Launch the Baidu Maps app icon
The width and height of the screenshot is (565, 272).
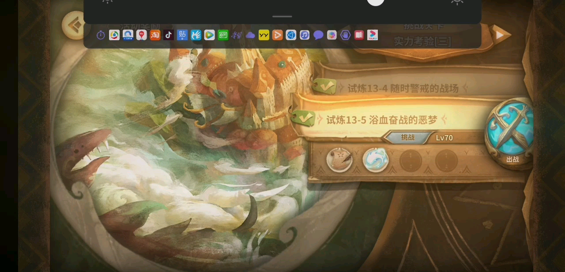(x=141, y=35)
